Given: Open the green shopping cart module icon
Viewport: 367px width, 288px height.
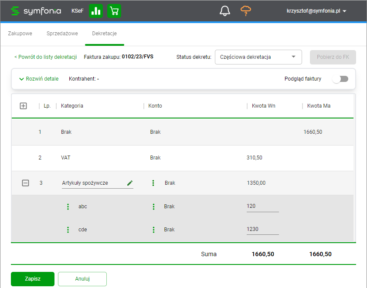Looking at the screenshot, I should coord(114,11).
